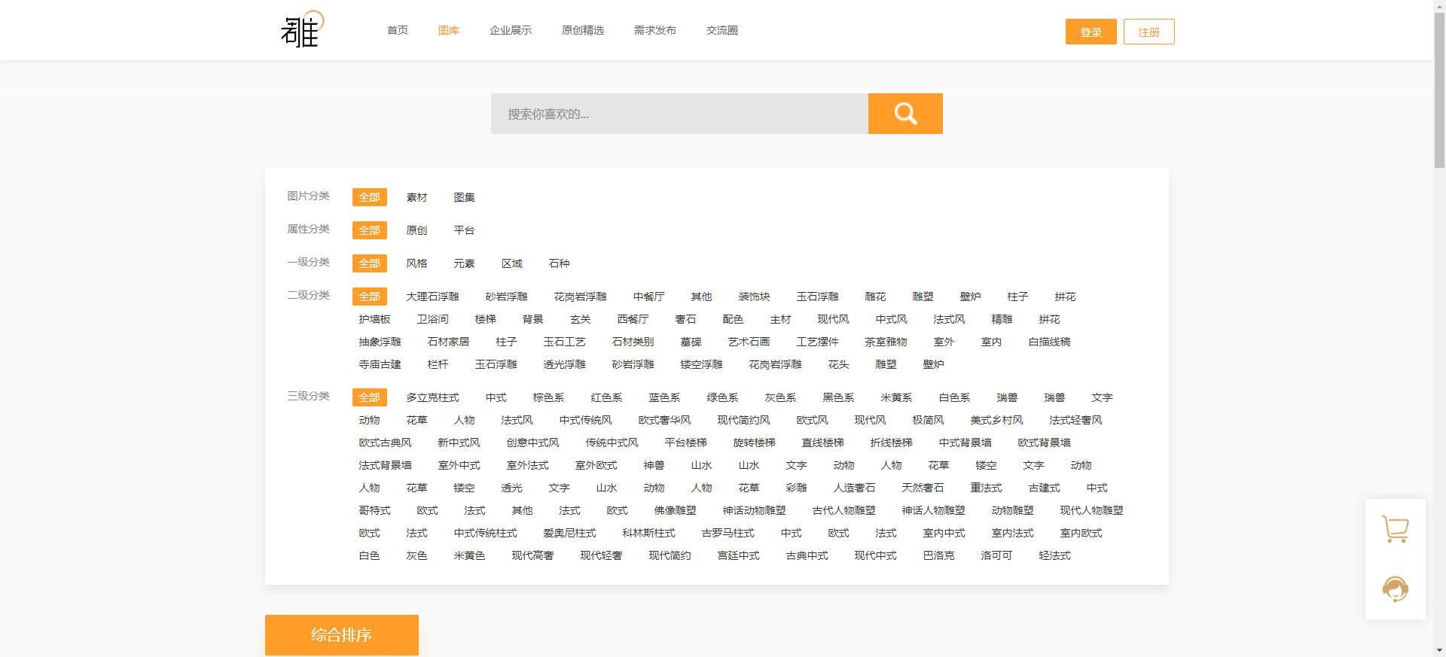Filter by 透光浮雕
The height and width of the screenshot is (657, 1446).
tap(565, 364)
